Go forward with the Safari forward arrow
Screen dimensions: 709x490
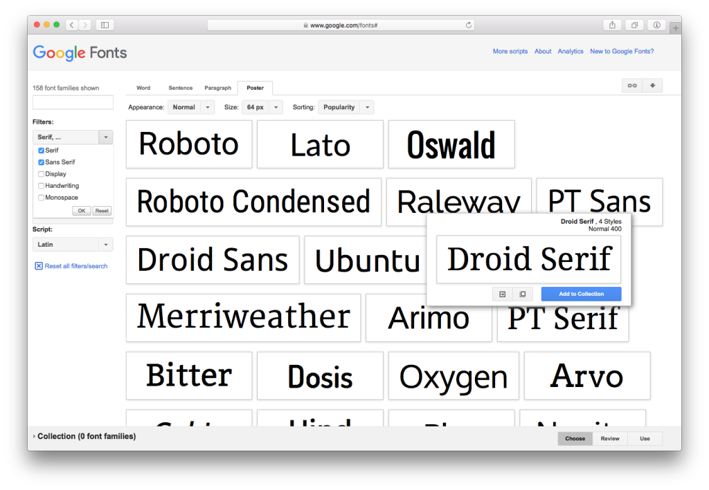tap(84, 25)
